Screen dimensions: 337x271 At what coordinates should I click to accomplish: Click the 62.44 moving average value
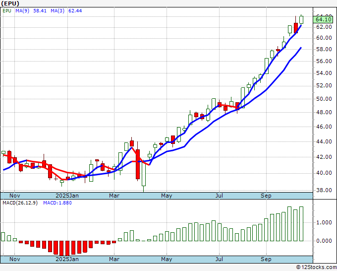click(75, 11)
